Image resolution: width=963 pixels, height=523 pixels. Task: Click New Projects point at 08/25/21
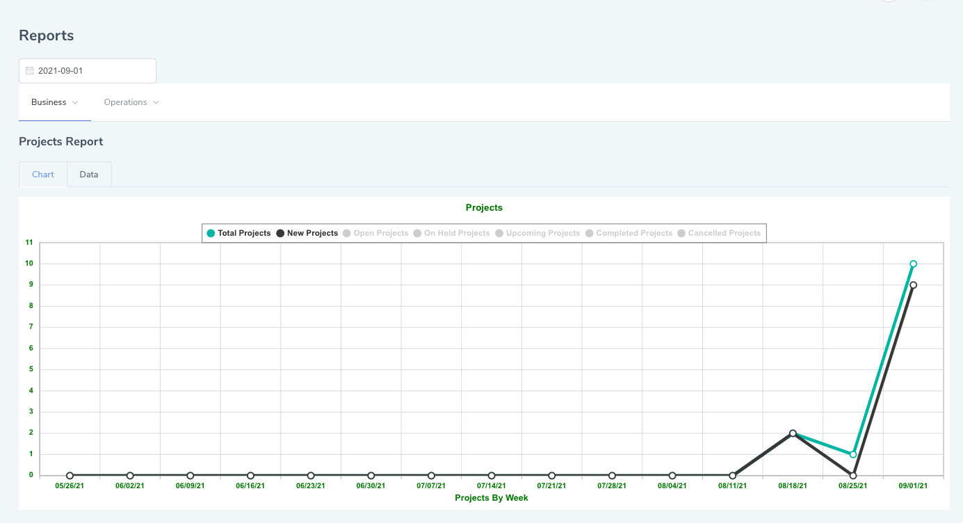(853, 476)
